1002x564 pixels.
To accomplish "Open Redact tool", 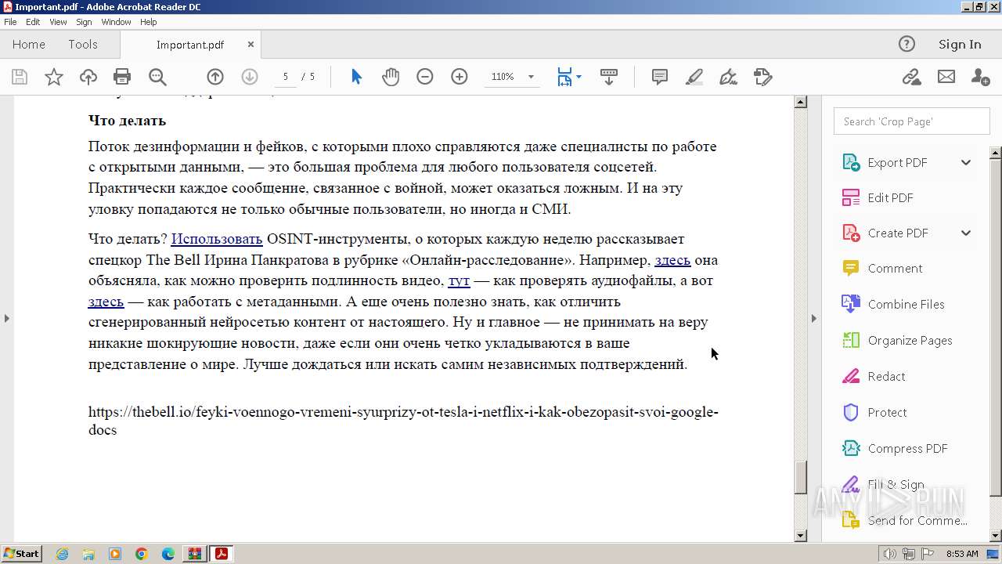I will pyautogui.click(x=886, y=376).
